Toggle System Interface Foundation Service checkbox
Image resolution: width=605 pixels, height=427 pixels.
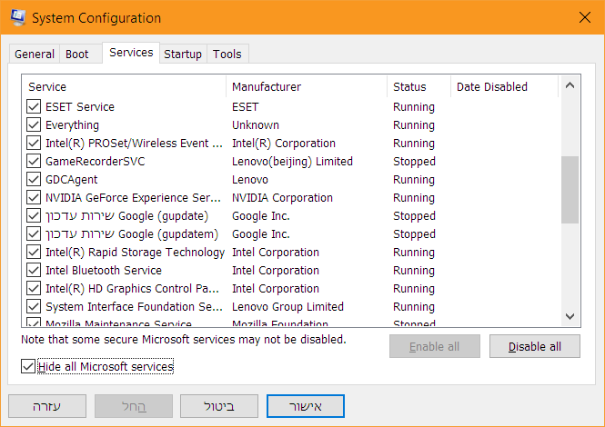(34, 307)
